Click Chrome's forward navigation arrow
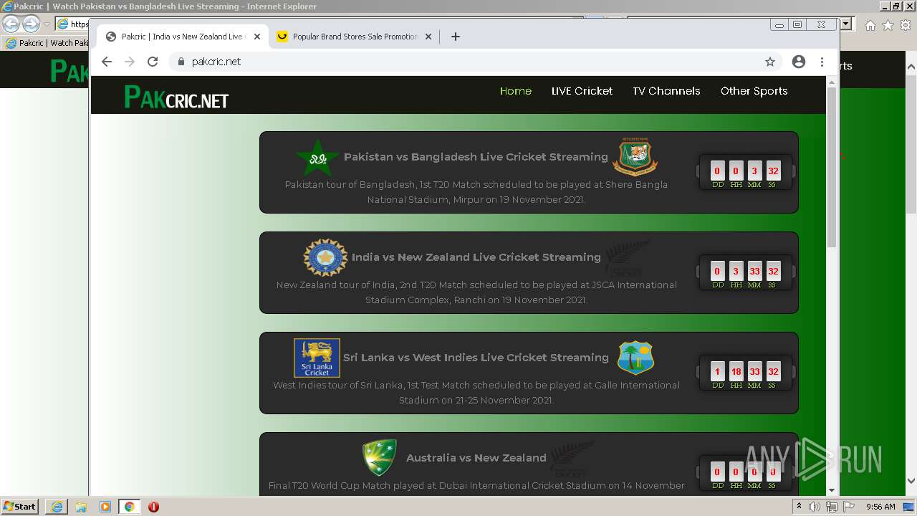The height and width of the screenshot is (516, 917). [x=130, y=62]
